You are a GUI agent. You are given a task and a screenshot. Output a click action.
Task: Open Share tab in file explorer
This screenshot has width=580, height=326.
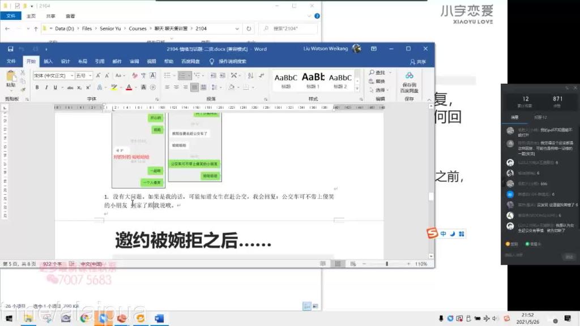coord(50,16)
